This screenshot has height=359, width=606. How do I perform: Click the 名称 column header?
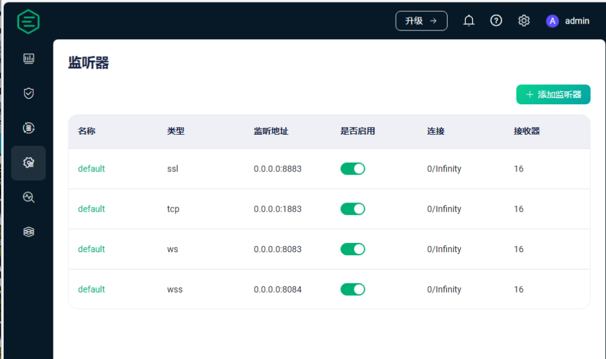[86, 131]
